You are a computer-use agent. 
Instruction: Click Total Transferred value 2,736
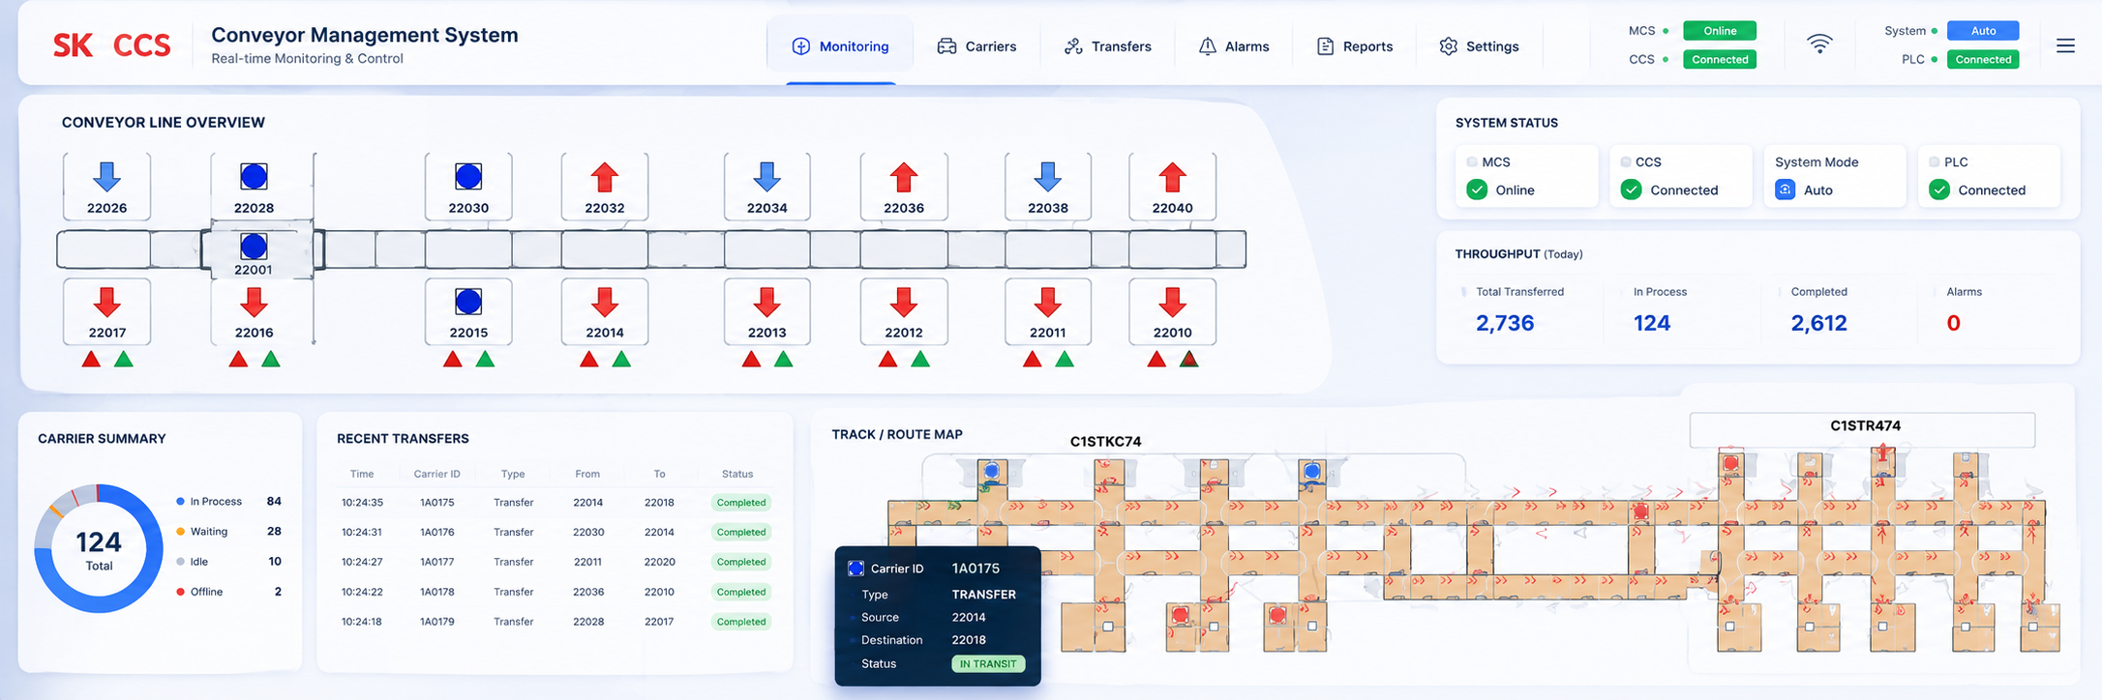[1505, 323]
